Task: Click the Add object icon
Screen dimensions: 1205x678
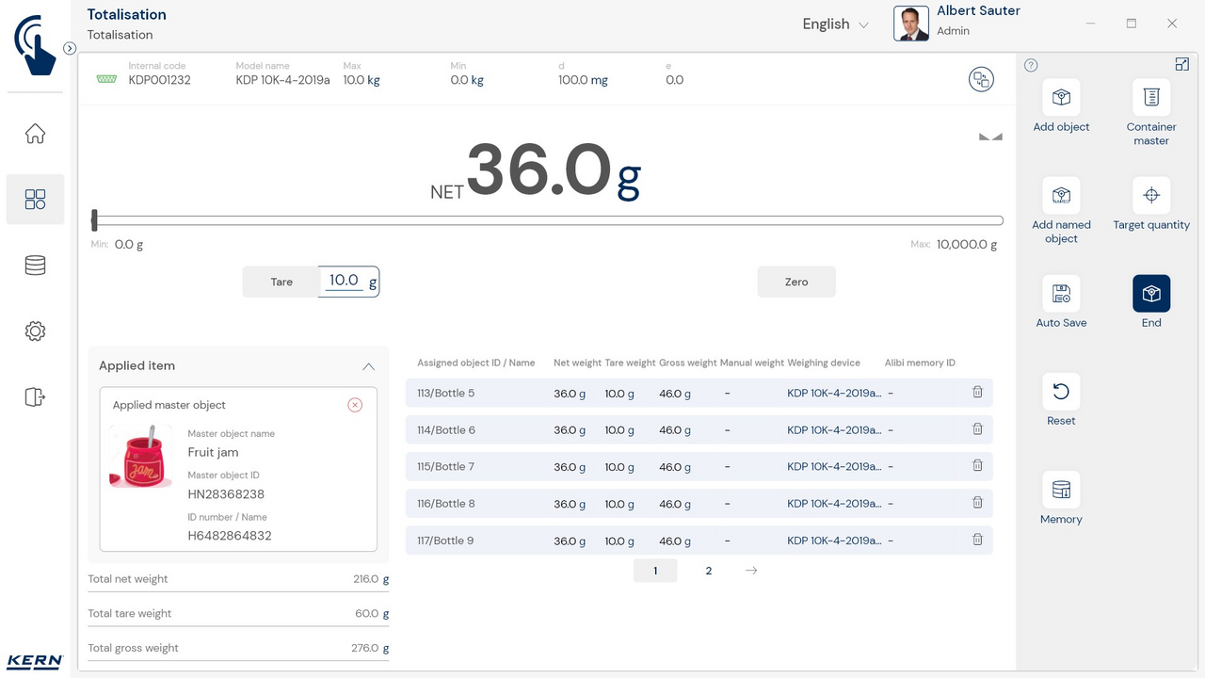Action: coord(1061,98)
